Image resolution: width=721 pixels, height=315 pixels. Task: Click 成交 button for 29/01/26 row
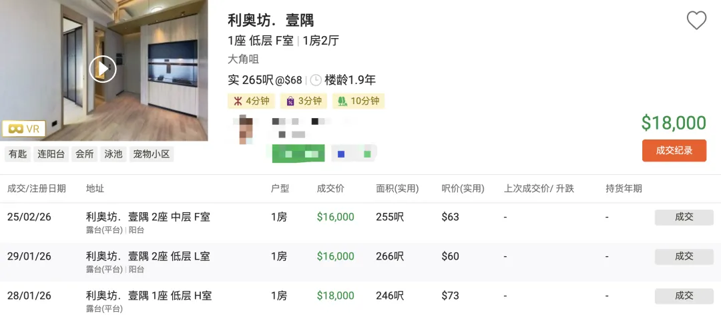coord(684,256)
